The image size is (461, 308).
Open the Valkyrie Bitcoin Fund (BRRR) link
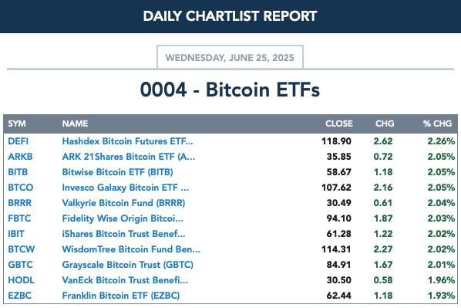pyautogui.click(x=123, y=203)
